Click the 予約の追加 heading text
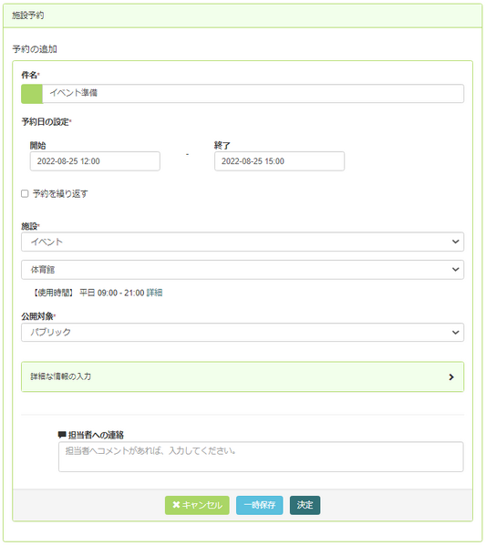The height and width of the screenshot is (546, 486). [x=35, y=49]
